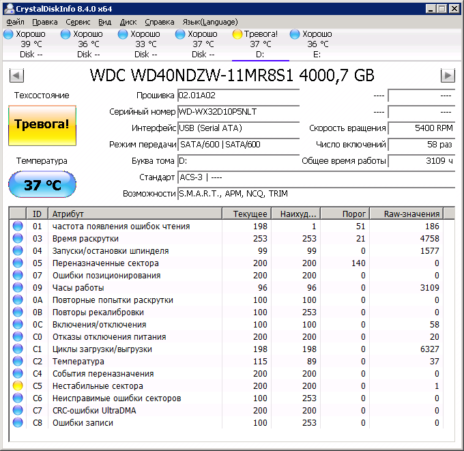This screenshot has width=464, height=451.
Task: Click the yellow status orb for disk D:
Action: (x=237, y=34)
